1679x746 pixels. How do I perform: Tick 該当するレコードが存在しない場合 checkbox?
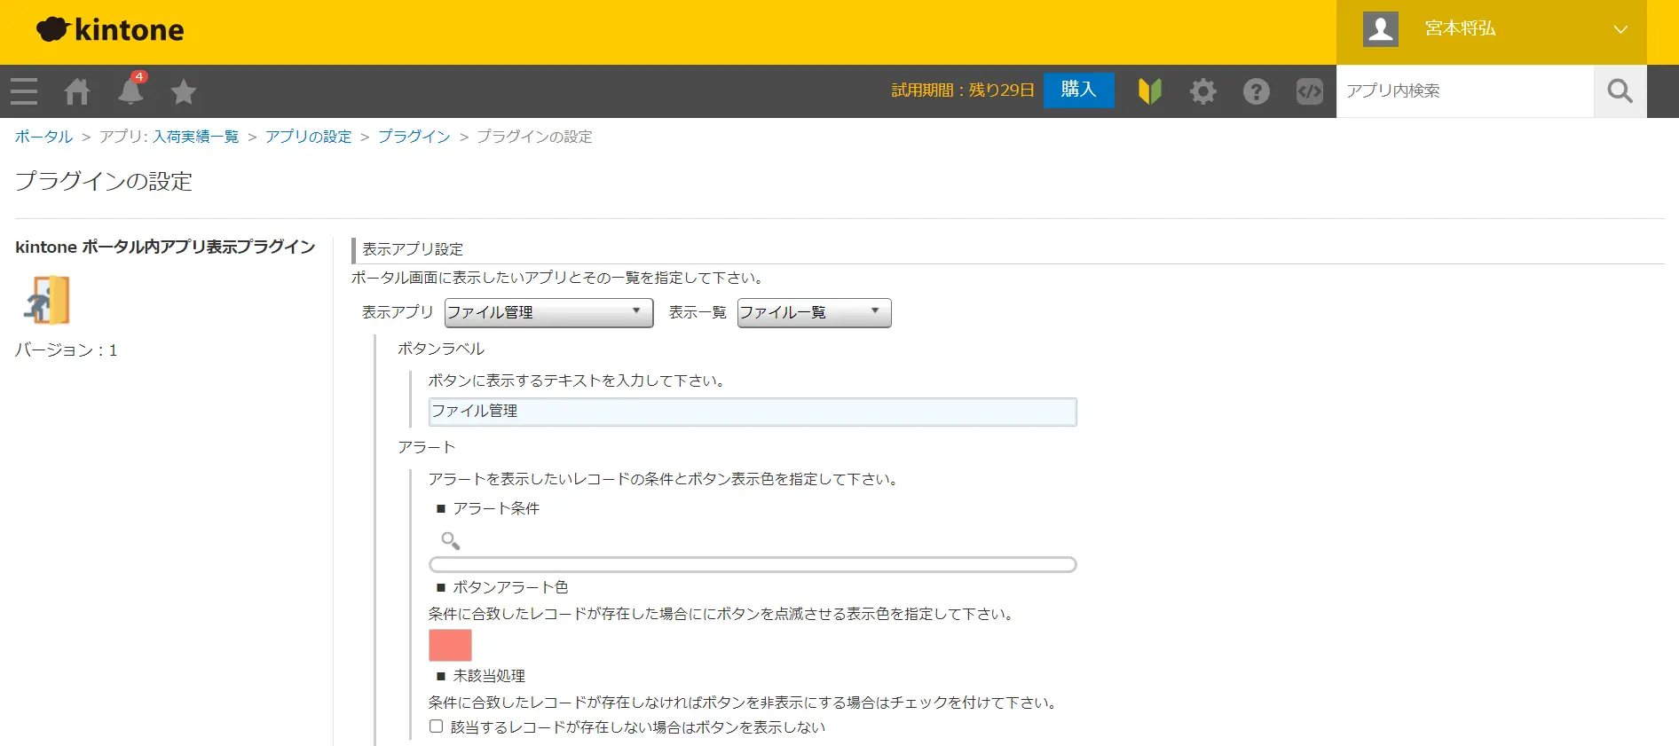click(437, 726)
